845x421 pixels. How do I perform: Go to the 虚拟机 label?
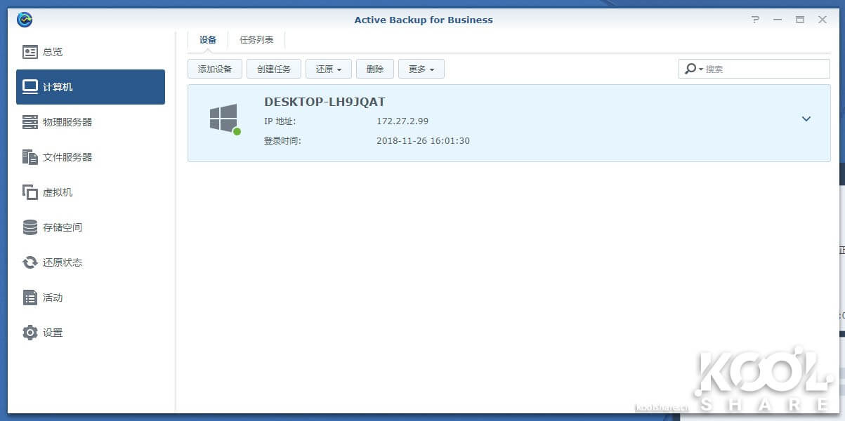click(x=58, y=192)
